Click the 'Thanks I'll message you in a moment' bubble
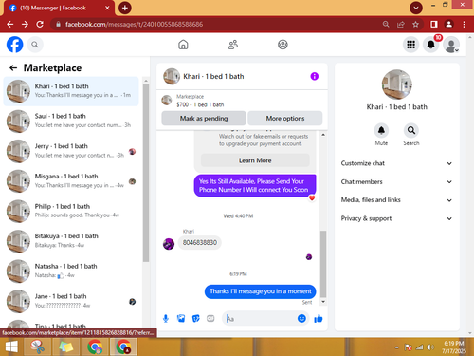This screenshot has width=474, height=356. 261,291
